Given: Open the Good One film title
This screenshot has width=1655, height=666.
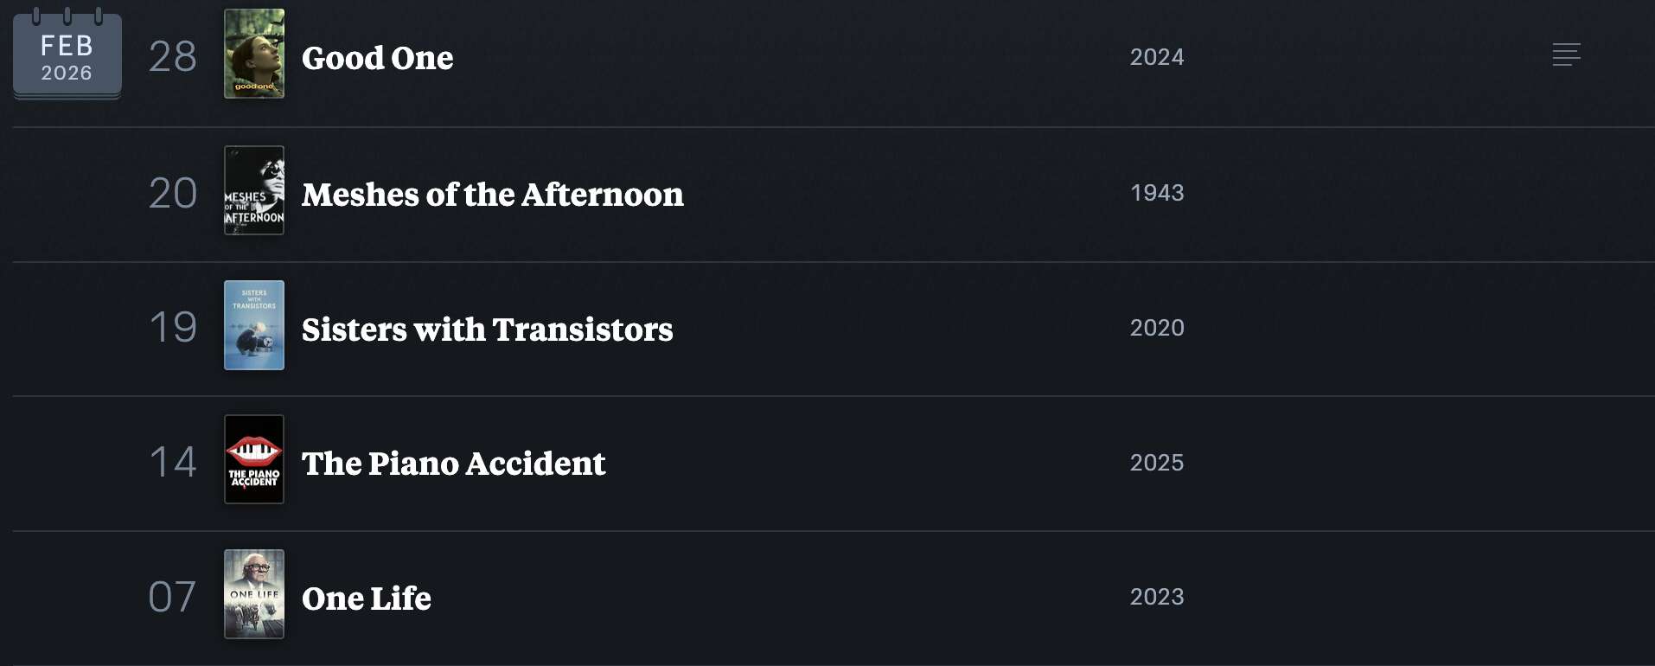Looking at the screenshot, I should (377, 58).
